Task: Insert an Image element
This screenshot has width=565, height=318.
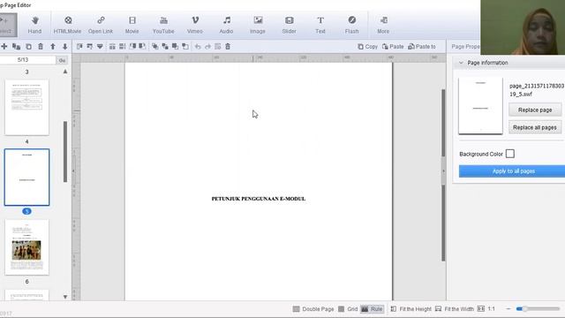Action: pos(258,25)
